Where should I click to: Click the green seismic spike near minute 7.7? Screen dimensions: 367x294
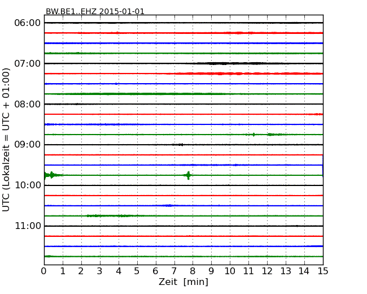click(x=188, y=175)
